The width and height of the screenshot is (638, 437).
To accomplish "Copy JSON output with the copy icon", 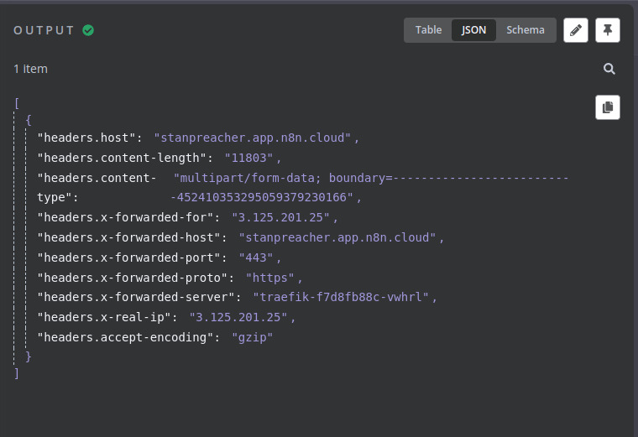I will 608,107.
